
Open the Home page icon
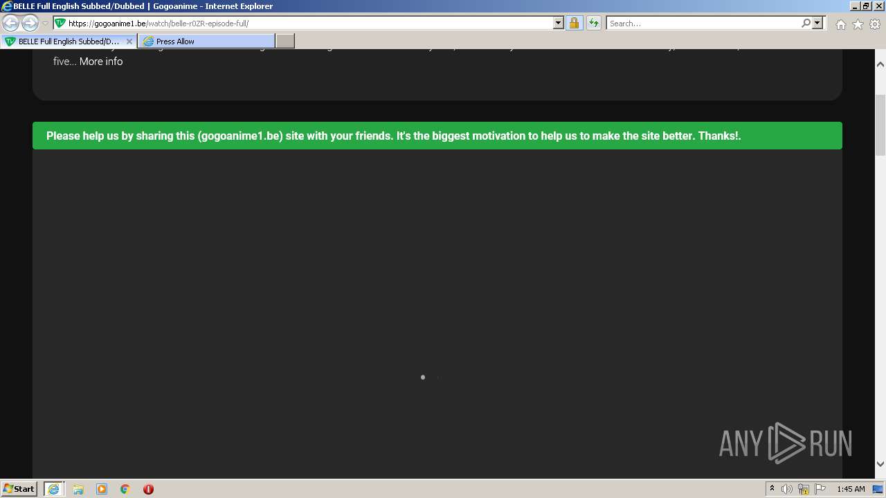click(840, 24)
